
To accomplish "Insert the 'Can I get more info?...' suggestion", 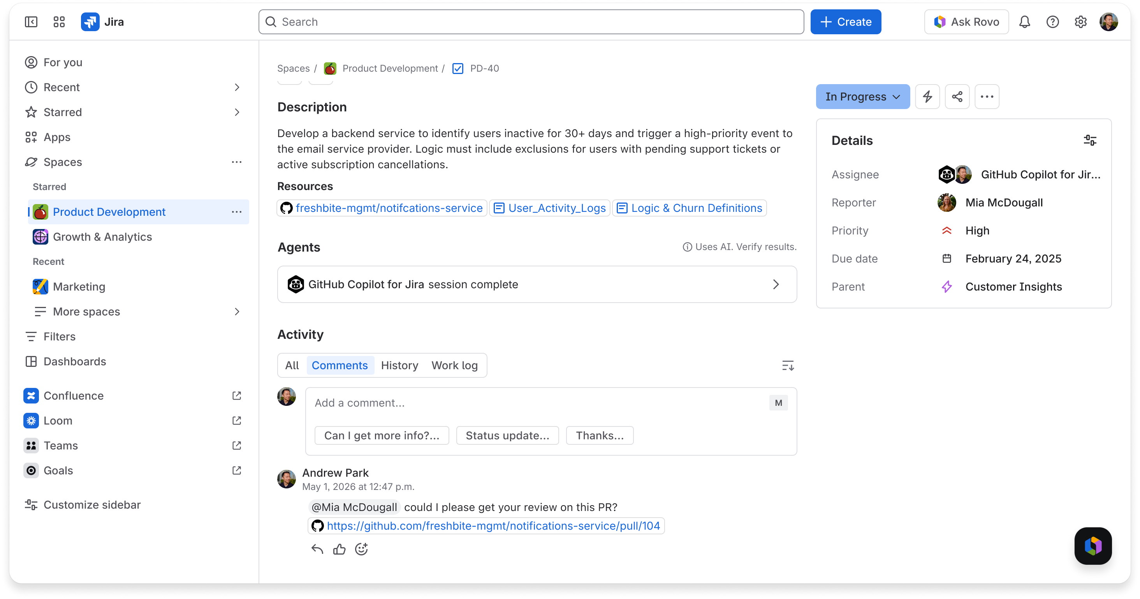I will [x=382, y=436].
